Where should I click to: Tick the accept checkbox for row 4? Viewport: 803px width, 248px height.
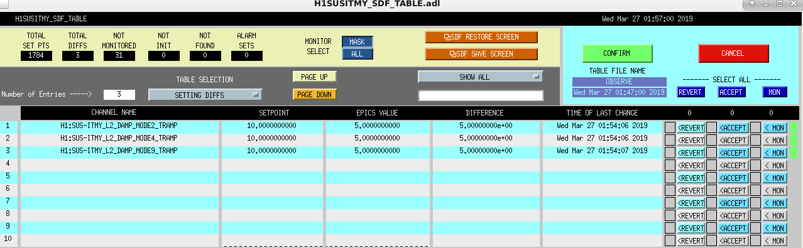tap(711, 165)
